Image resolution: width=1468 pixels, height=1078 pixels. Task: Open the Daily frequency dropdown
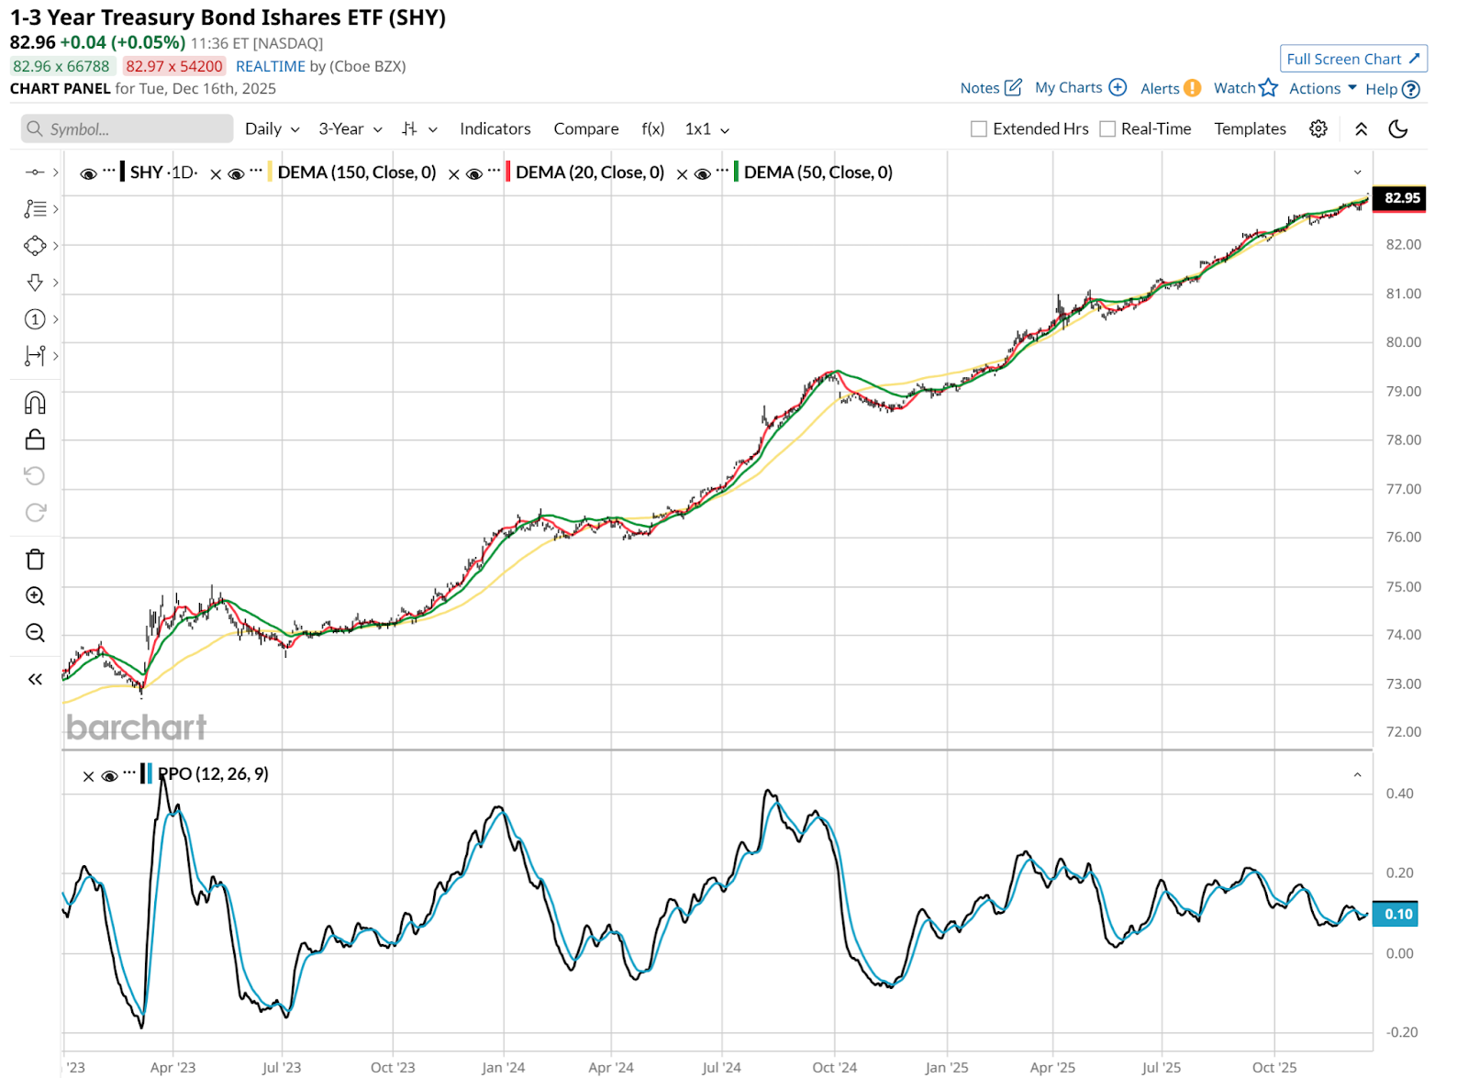point(272,129)
